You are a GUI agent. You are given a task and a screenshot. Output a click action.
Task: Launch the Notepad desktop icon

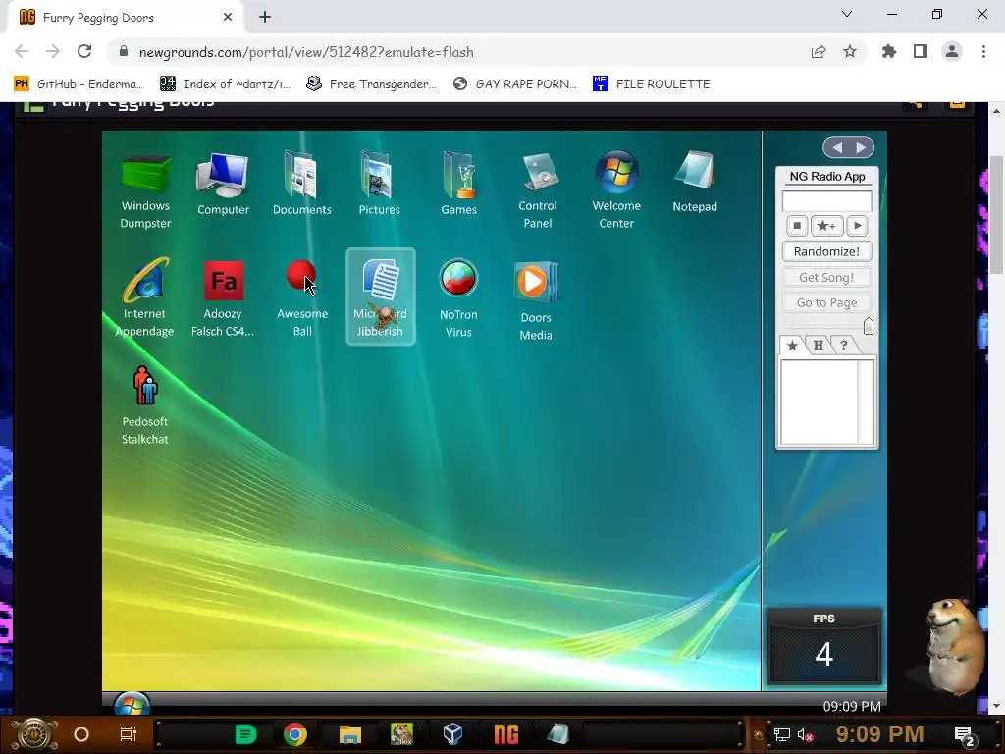(x=695, y=183)
